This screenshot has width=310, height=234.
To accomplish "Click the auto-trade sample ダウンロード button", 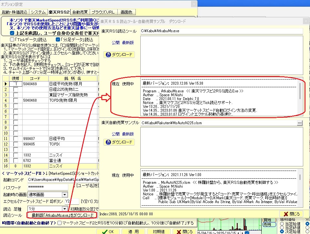I will coord(119,142).
